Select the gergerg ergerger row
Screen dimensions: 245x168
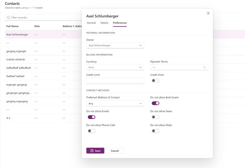43,51
